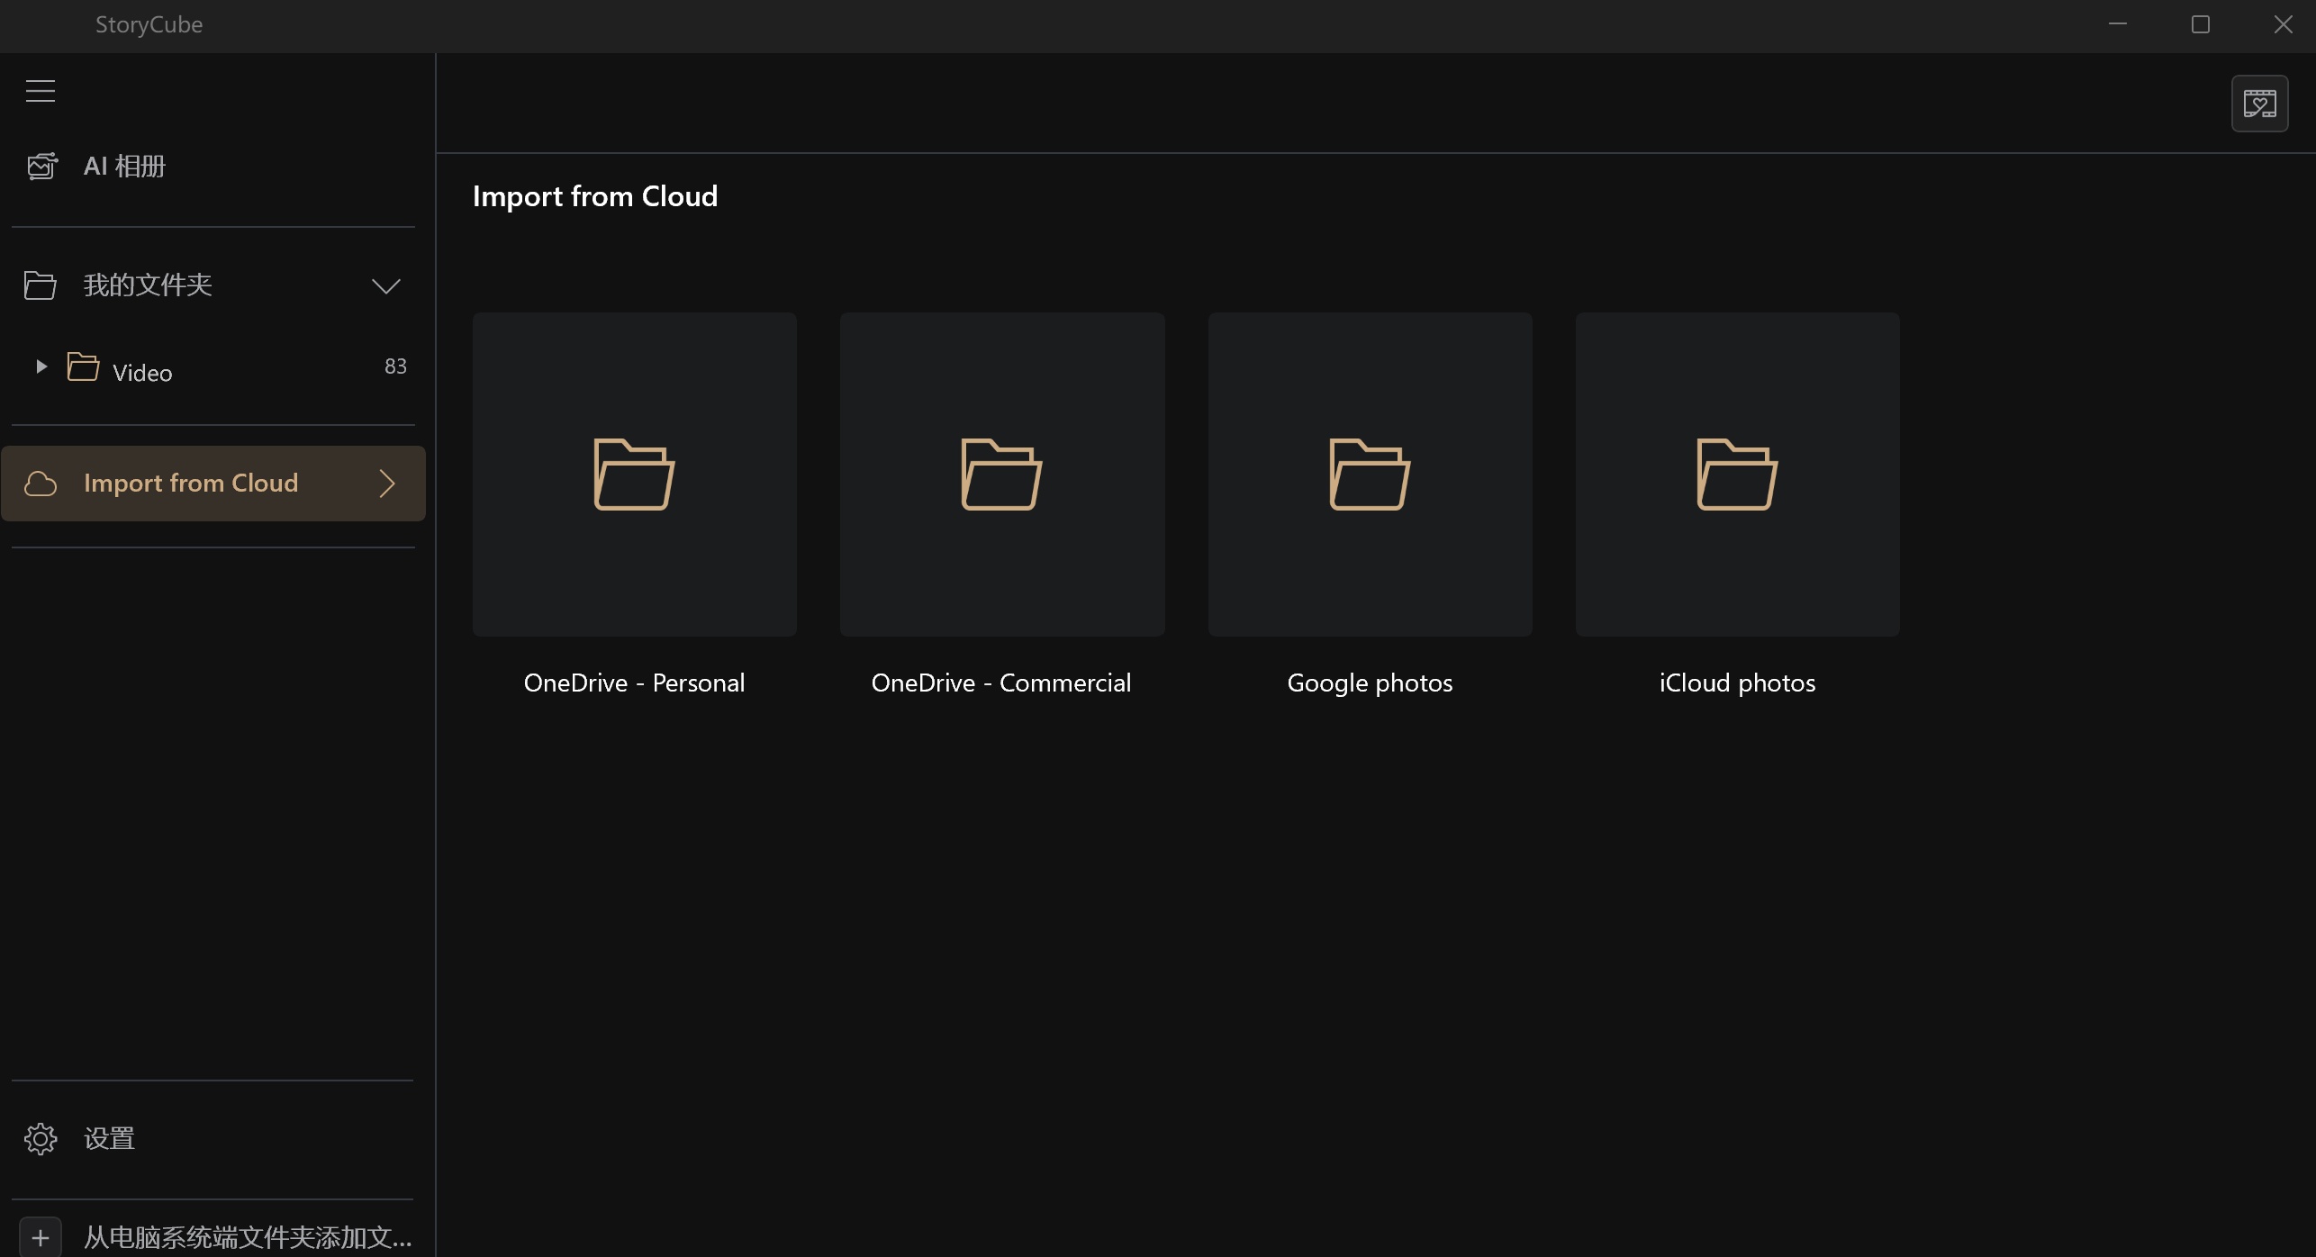Minimize the StoryCube window
This screenshot has height=1257, width=2316.
[x=2118, y=24]
